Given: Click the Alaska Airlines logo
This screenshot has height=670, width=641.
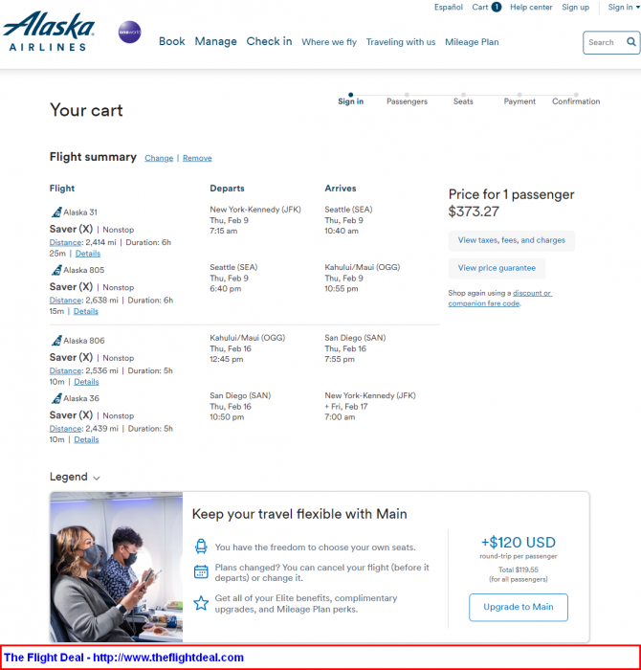Looking at the screenshot, I should point(48,32).
